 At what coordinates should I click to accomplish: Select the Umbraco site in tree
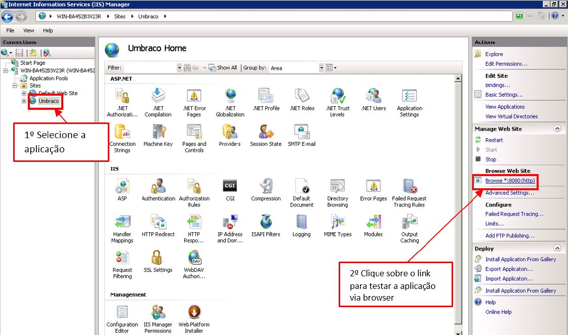tap(49, 101)
